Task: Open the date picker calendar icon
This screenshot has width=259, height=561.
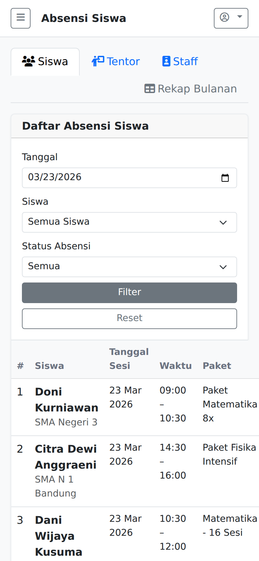Action: (x=225, y=177)
